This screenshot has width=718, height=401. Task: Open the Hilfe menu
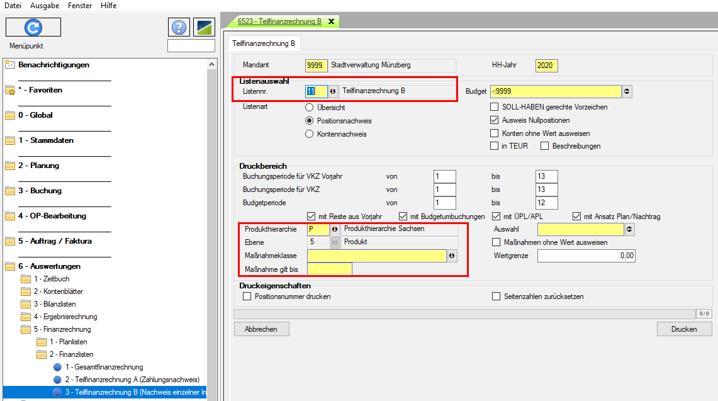tap(108, 6)
